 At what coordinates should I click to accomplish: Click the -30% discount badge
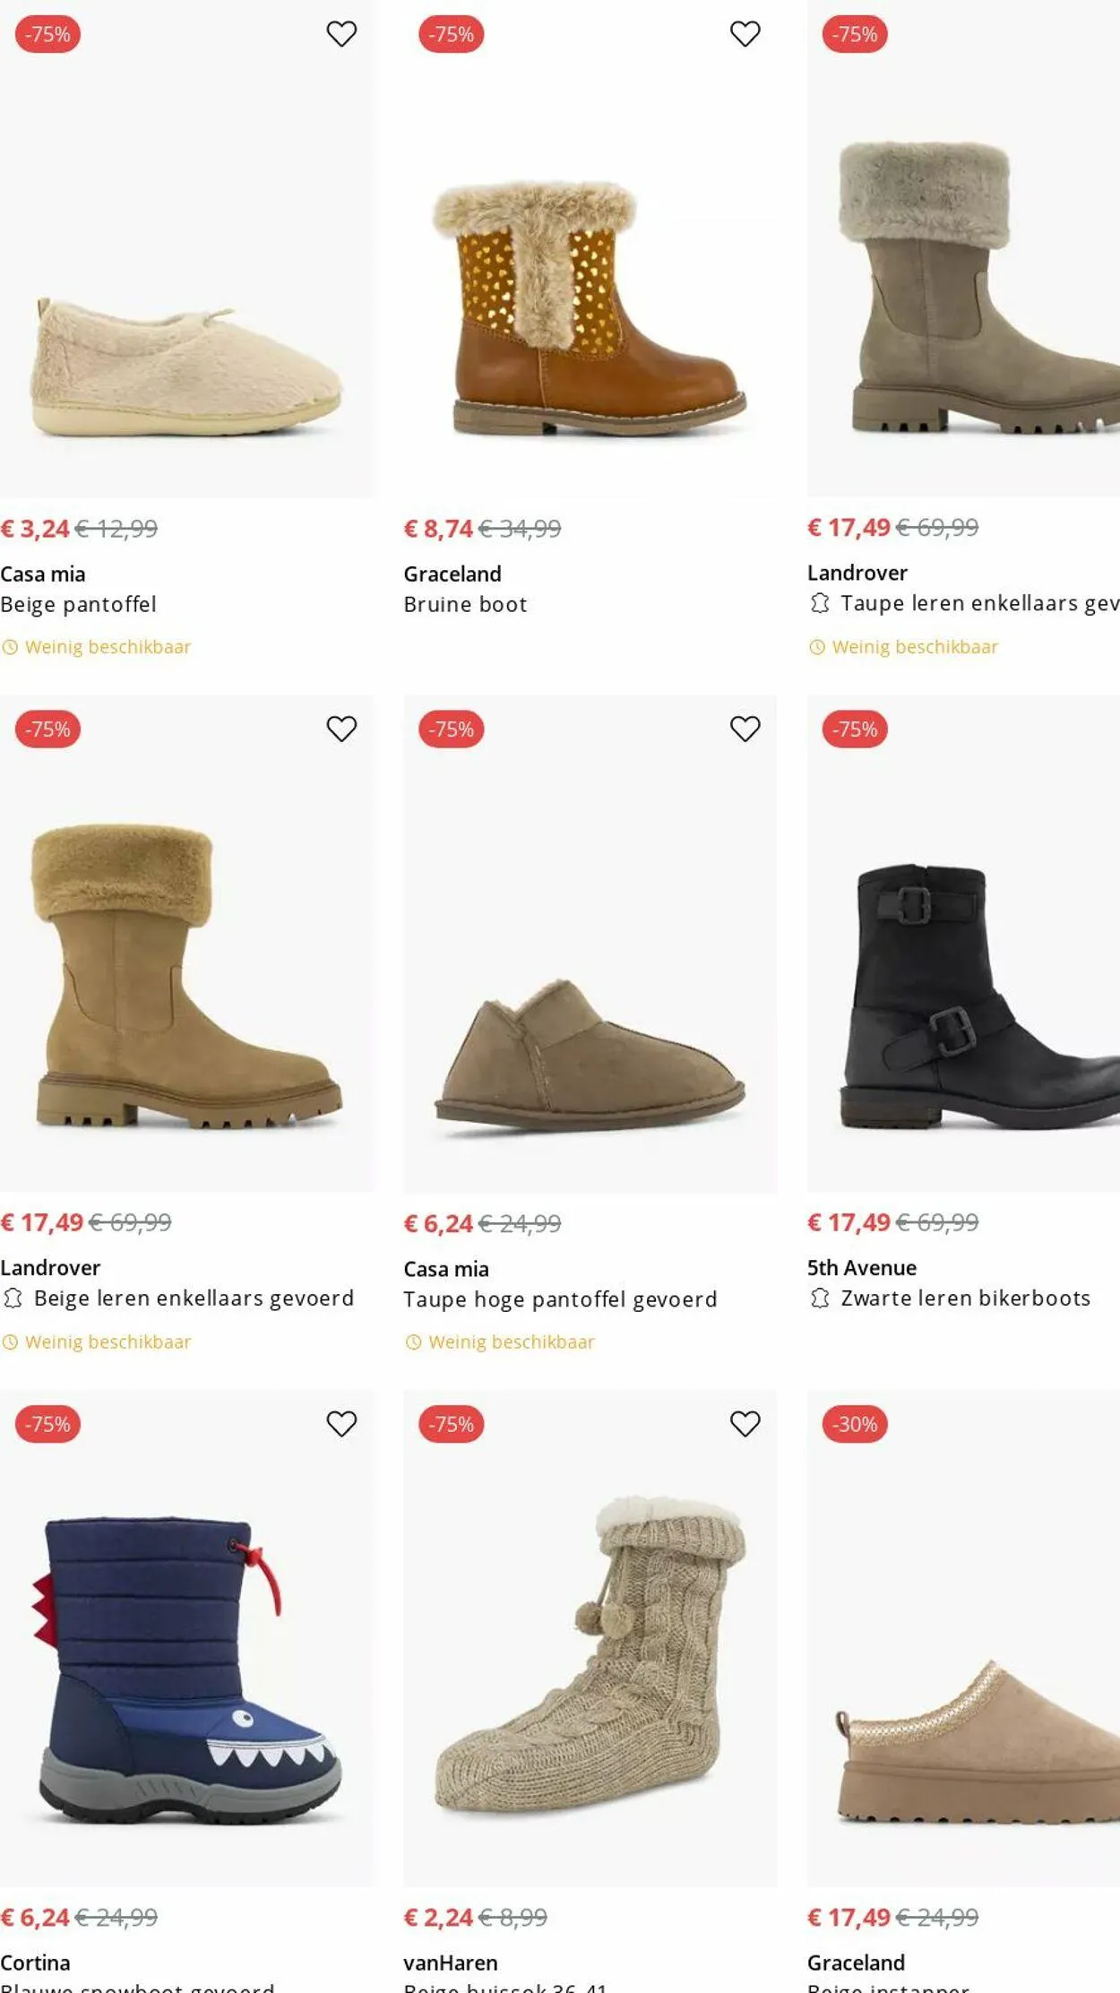(x=855, y=1424)
